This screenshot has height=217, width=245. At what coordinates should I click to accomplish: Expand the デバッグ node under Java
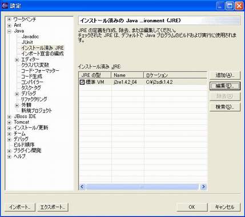point(17,94)
